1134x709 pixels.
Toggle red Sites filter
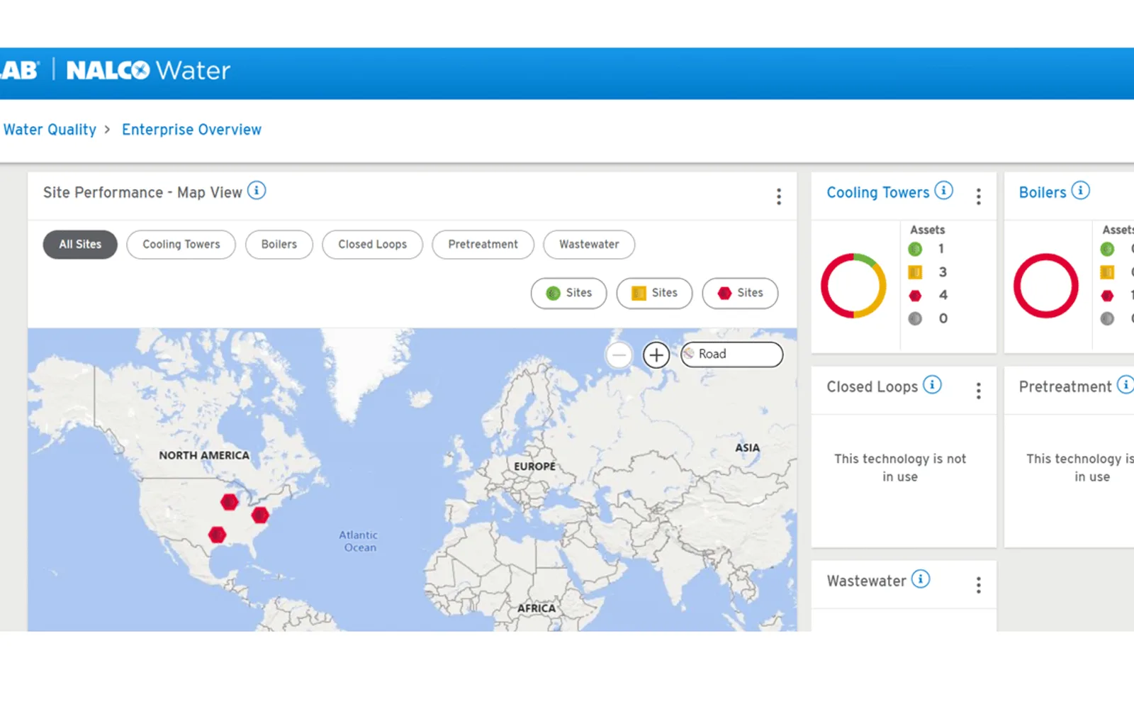point(740,293)
